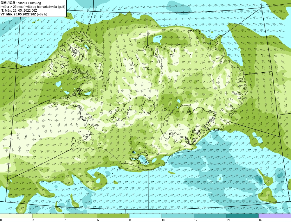Click the 10–12 m/s turquoise legend swatch
This screenshot has width=291, height=222.
click(x=178, y=216)
